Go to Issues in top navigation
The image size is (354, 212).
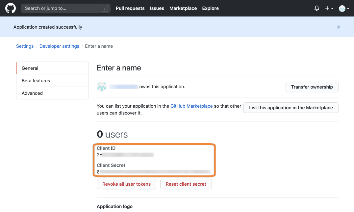click(x=157, y=8)
